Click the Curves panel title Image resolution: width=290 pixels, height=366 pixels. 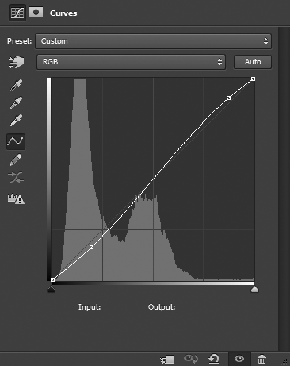63,13
